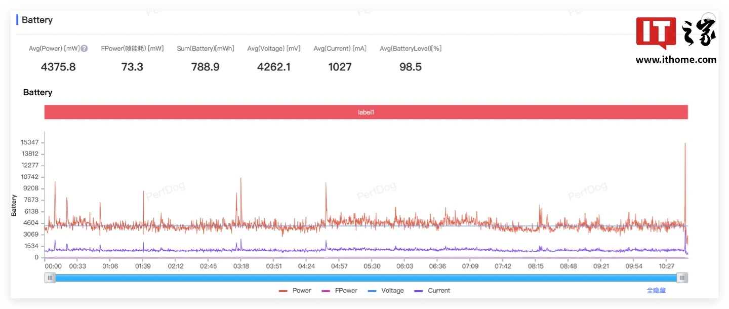Click the 全隐藏 hide-all link
The width and height of the screenshot is (729, 309).
pyautogui.click(x=656, y=291)
